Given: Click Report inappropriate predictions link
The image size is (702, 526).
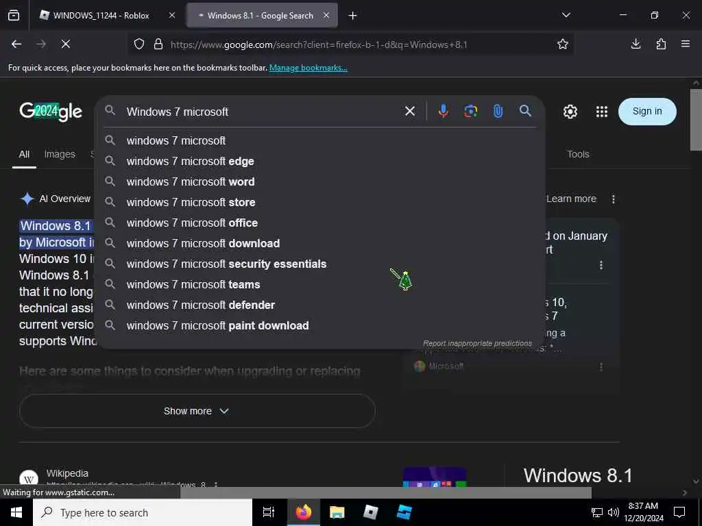Looking at the screenshot, I should point(477,343).
